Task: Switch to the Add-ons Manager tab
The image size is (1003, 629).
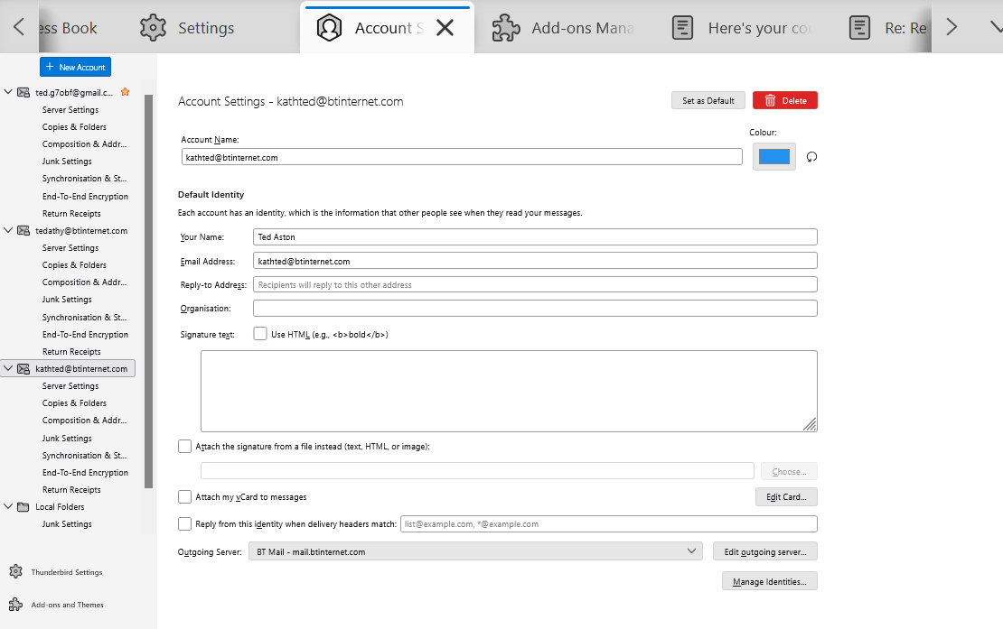Action: (x=563, y=28)
